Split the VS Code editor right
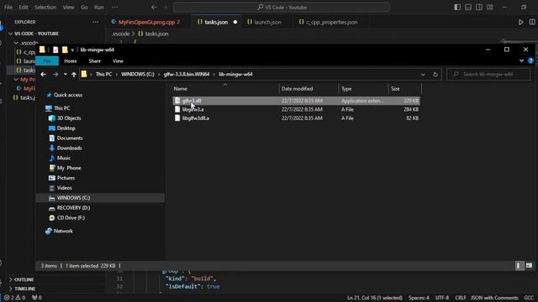 [532, 22]
